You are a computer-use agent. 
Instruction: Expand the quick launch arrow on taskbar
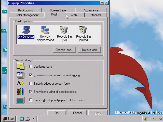33,118
